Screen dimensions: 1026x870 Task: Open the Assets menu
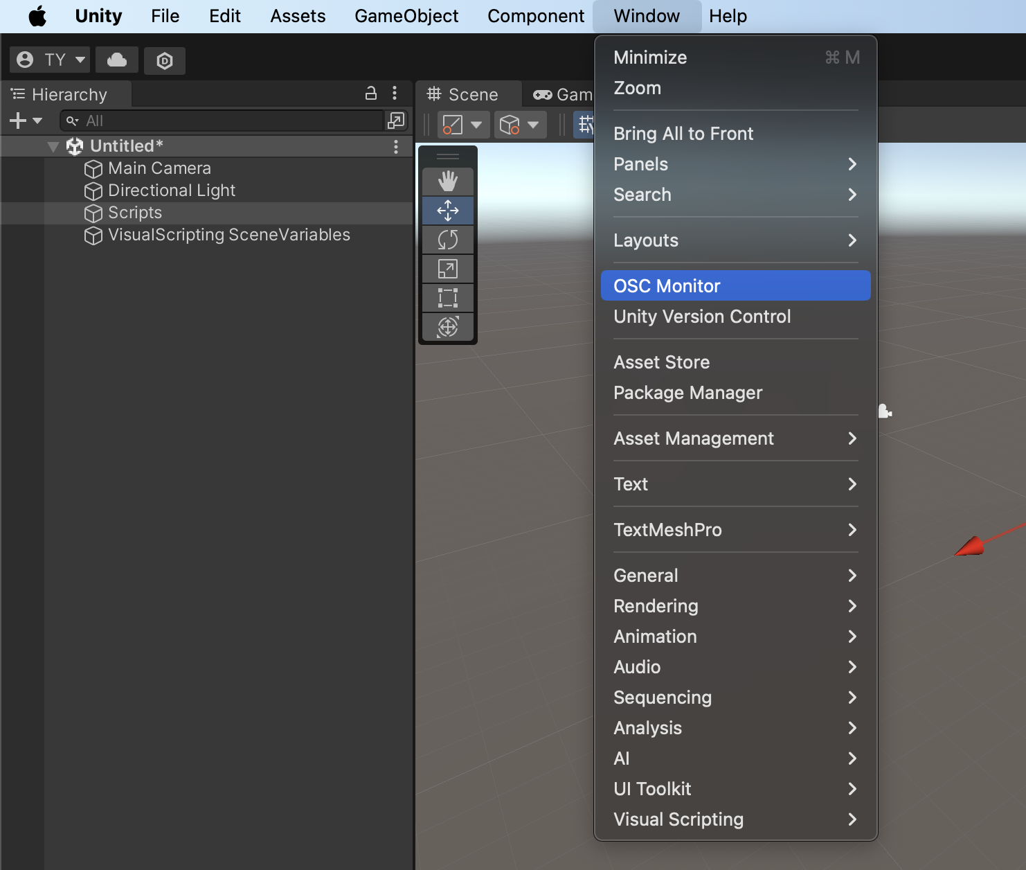click(x=298, y=16)
